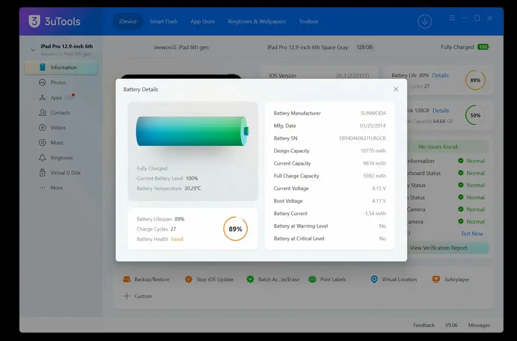
Task: Click Battery Current -1.54 mAh value
Action: [x=374, y=213]
